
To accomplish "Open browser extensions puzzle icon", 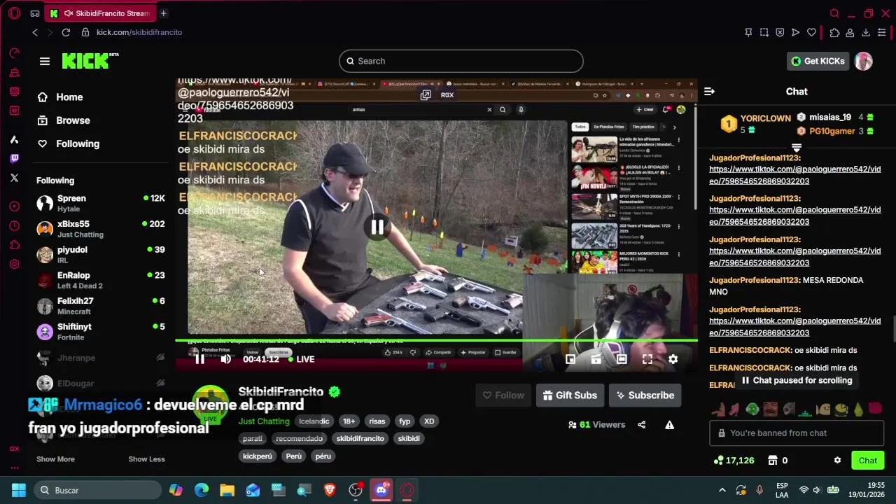I will coord(834,32).
